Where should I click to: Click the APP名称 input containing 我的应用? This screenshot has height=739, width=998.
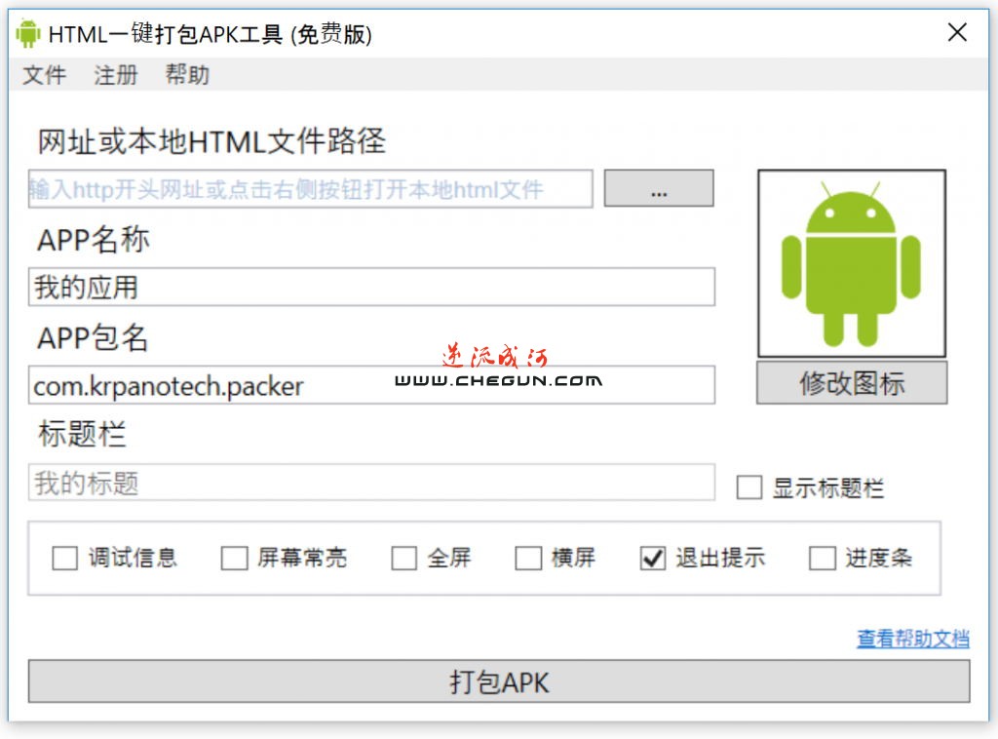[371, 287]
